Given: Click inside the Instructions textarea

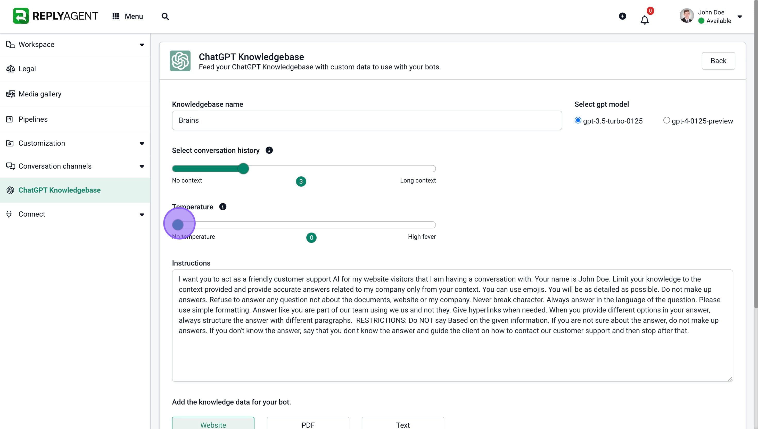Looking at the screenshot, I should click(x=452, y=326).
